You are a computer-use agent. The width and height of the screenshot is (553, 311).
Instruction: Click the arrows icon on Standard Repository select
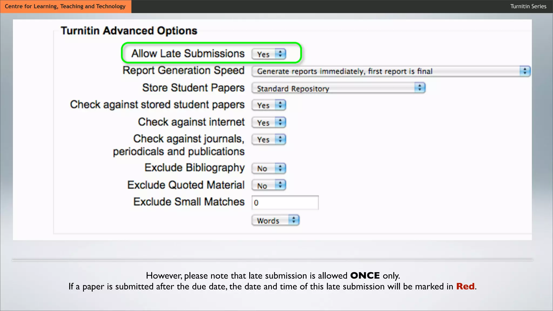point(420,88)
